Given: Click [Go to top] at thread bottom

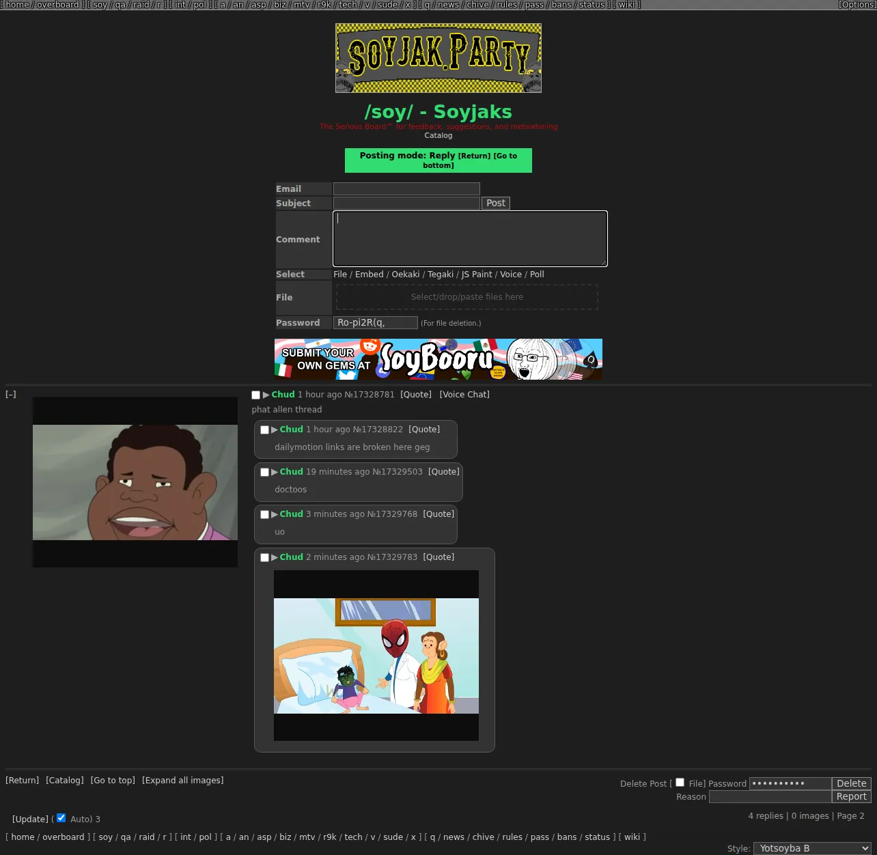Looking at the screenshot, I should point(113,781).
